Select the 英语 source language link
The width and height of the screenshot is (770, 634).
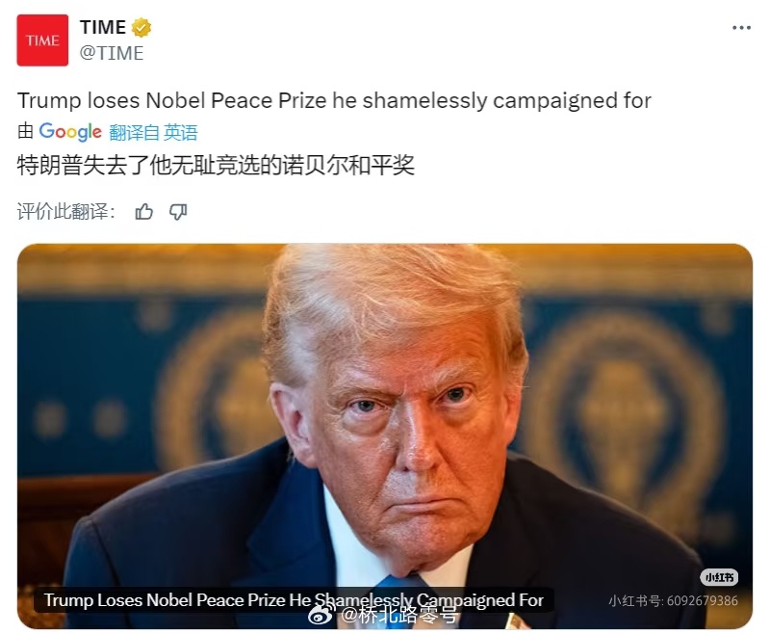(181, 133)
